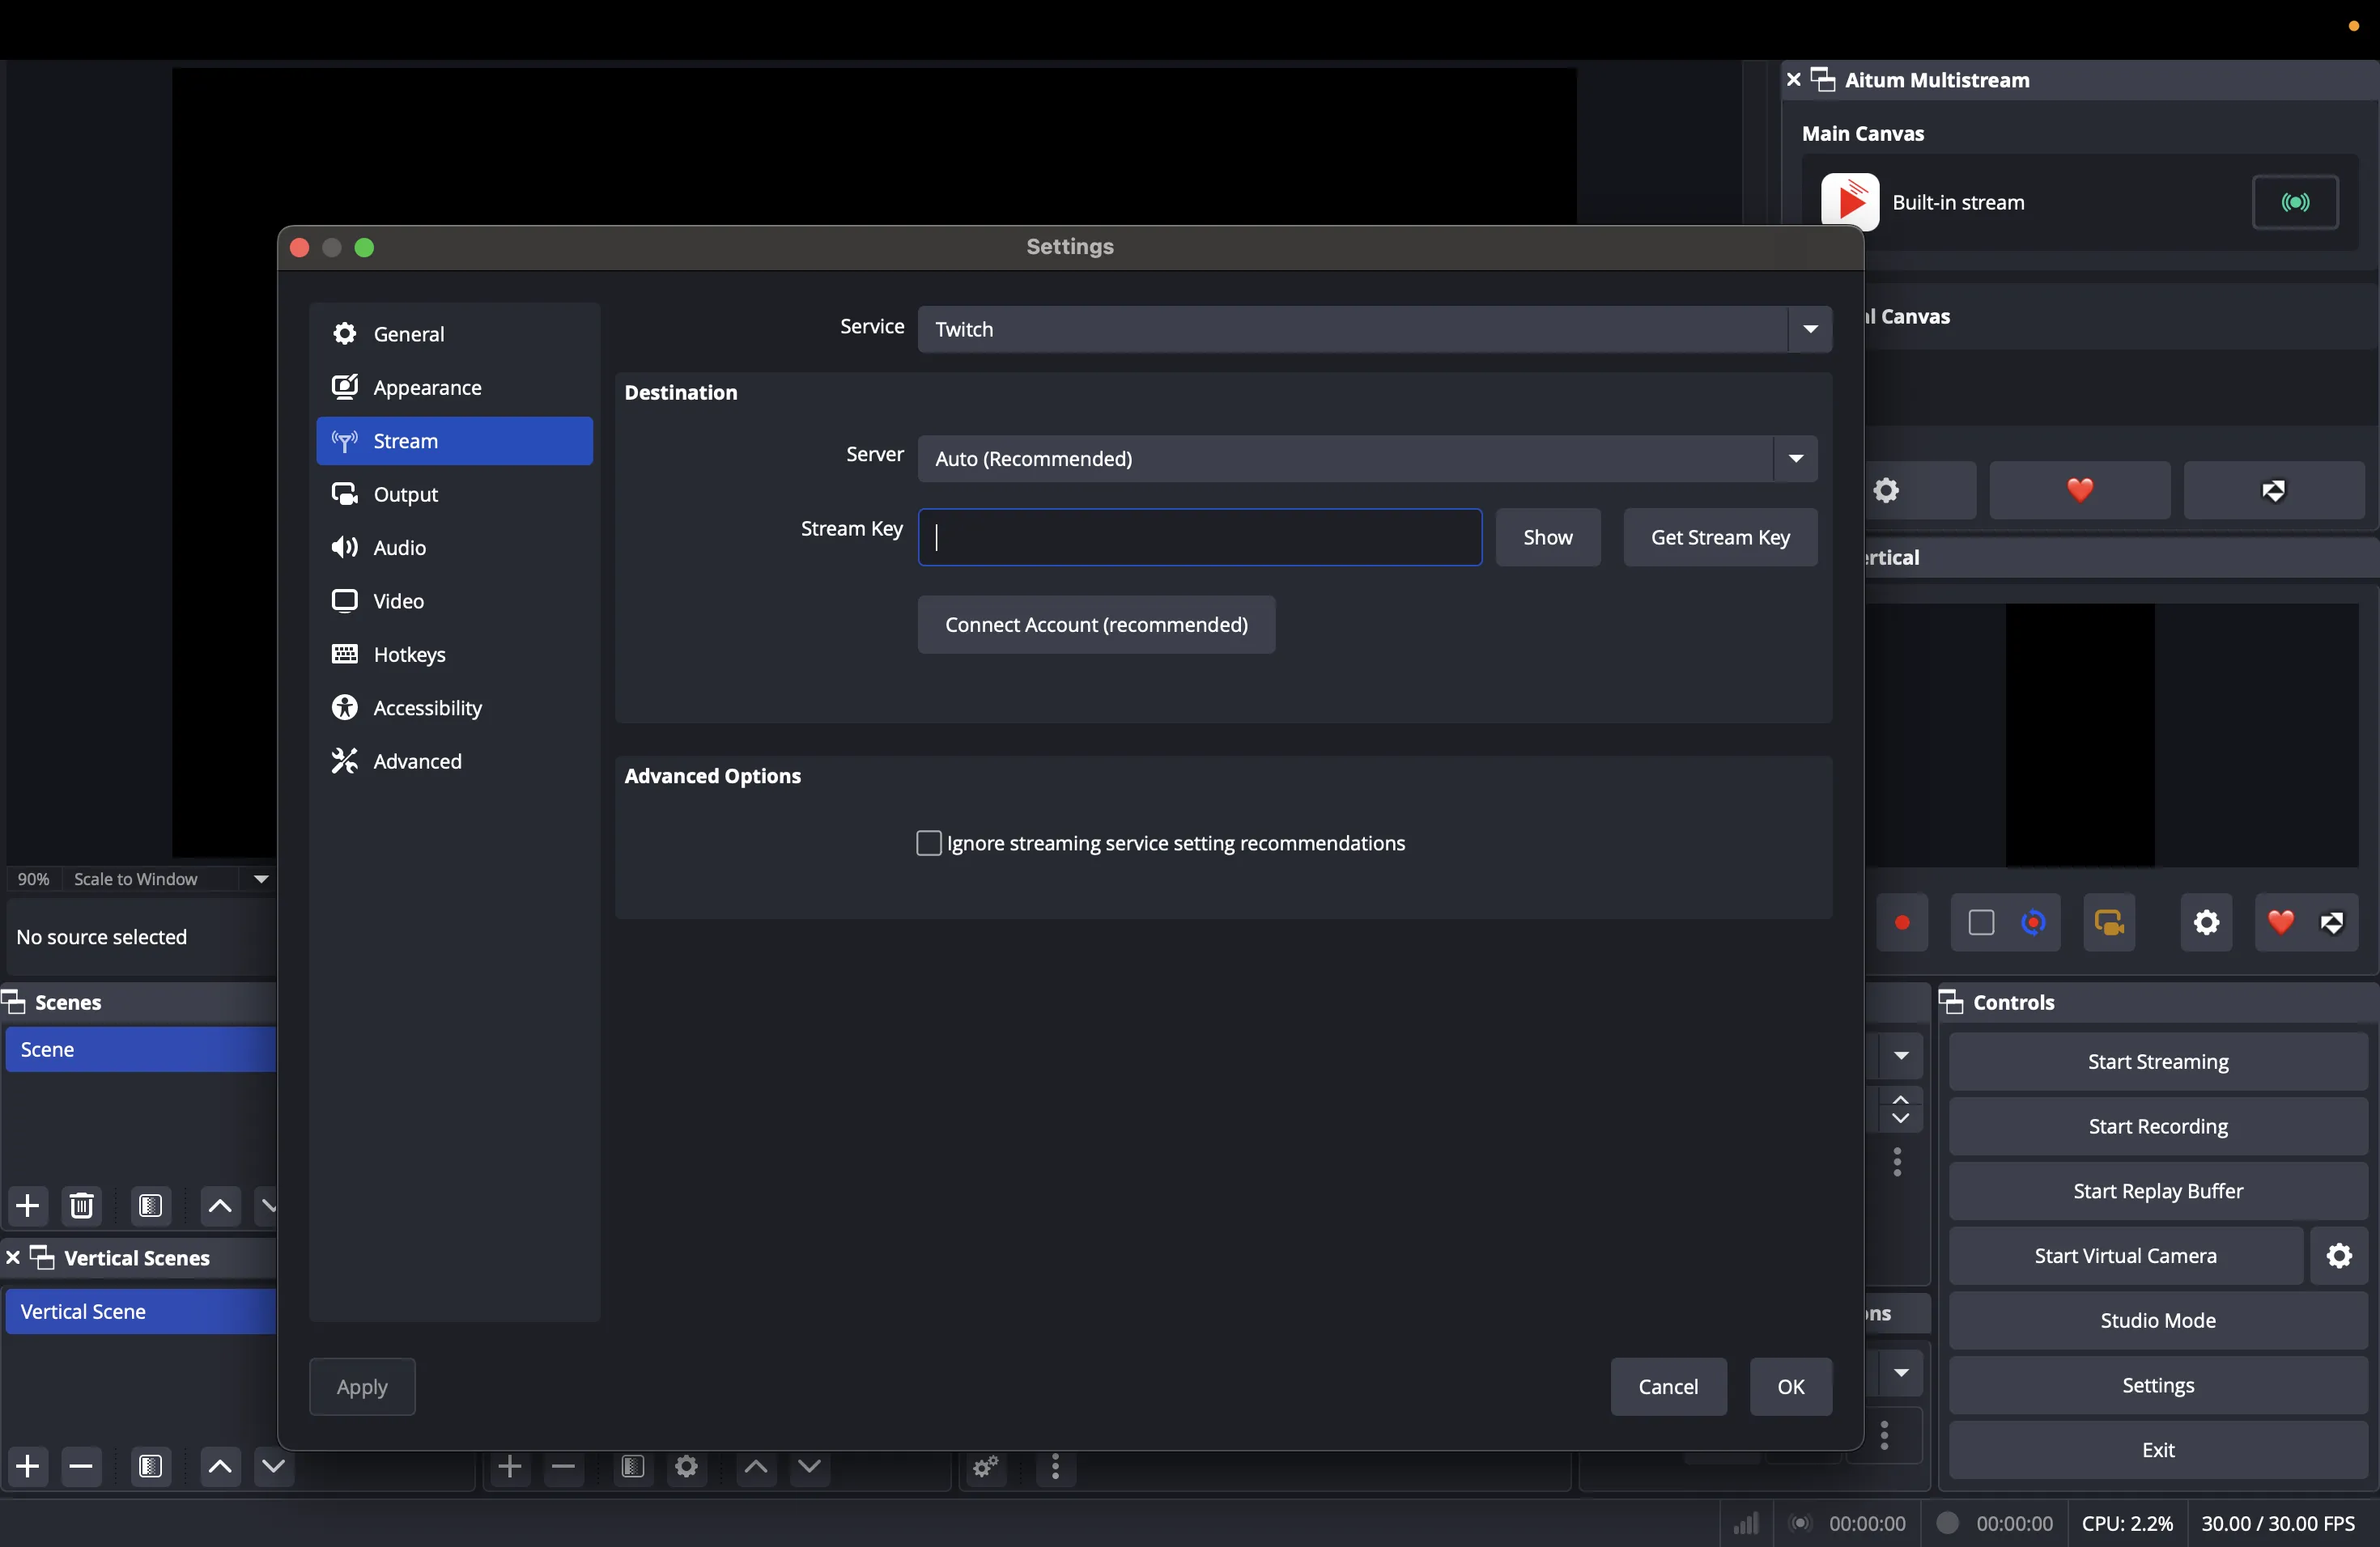Start vertical recording with red dot icon

pos(1902,922)
